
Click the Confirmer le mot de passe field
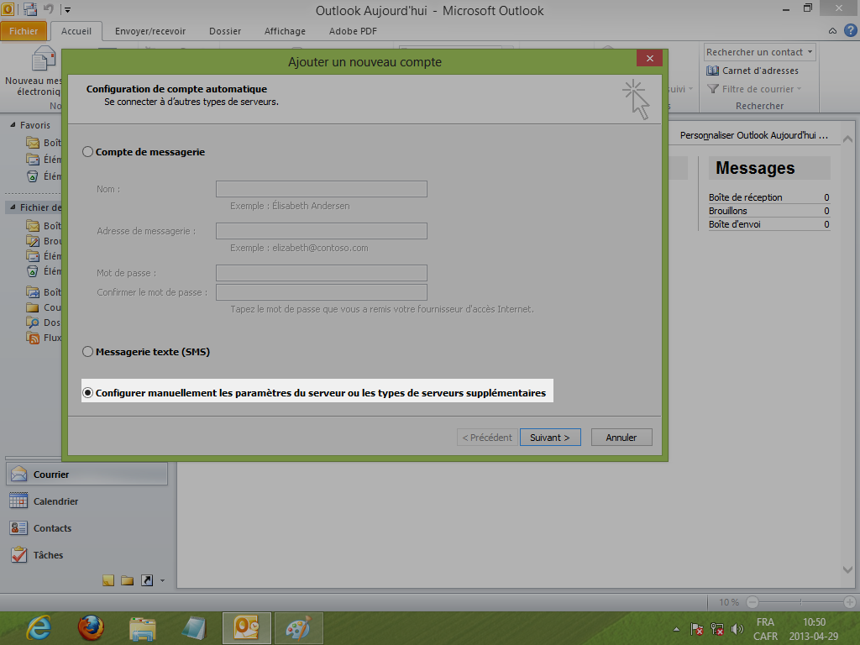[322, 291]
